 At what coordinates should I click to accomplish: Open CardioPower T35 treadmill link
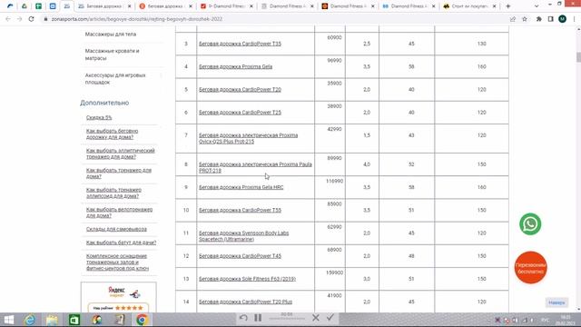click(x=240, y=44)
